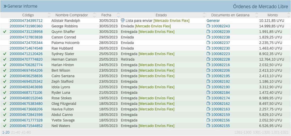Open Gestana document 100082155
The width and height of the screenshot is (291, 136).
coord(220,126)
